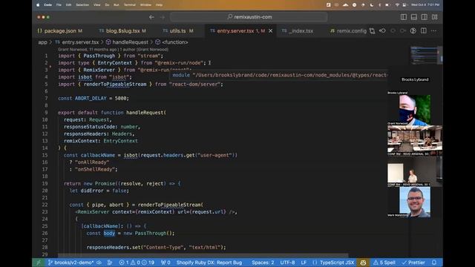Open the remote window indicator in status bar
Screen dimensions: 475x267
tap(39, 263)
